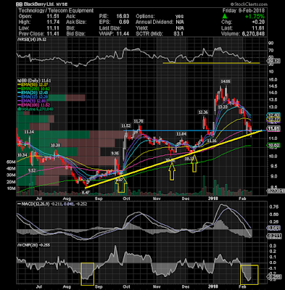Click the EMA(100) legend entry

point(35,105)
